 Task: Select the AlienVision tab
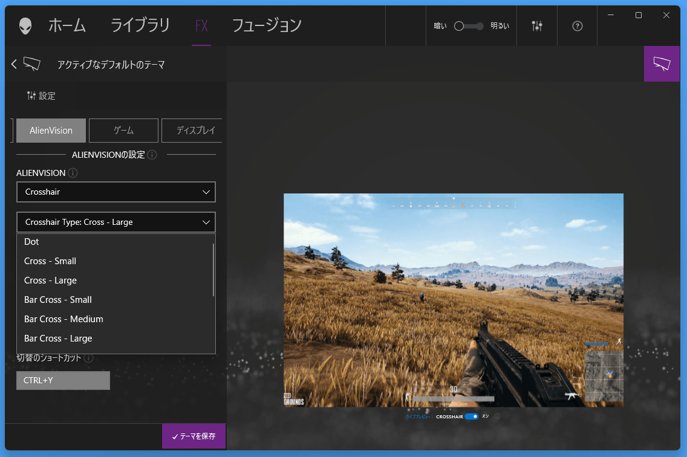[51, 131]
